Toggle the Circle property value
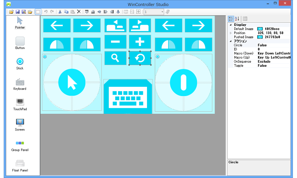 262,45
